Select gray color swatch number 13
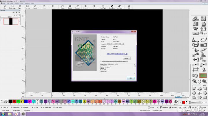Image resolution: width=208 pixels, height=116 pixels. click(61, 101)
